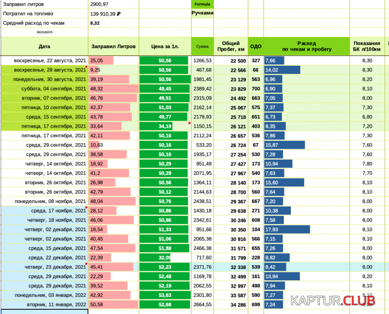Screen dimensions: 389x314
Task: Click date "среда, 17 ноября, 2021"
Action: (45, 211)
